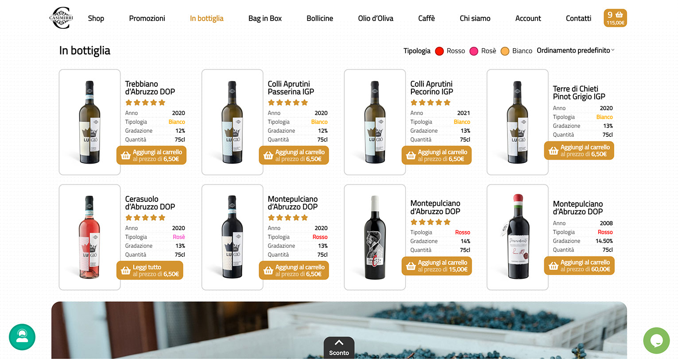Open the Shop navigation menu
This screenshot has width=678, height=359.
click(x=96, y=18)
